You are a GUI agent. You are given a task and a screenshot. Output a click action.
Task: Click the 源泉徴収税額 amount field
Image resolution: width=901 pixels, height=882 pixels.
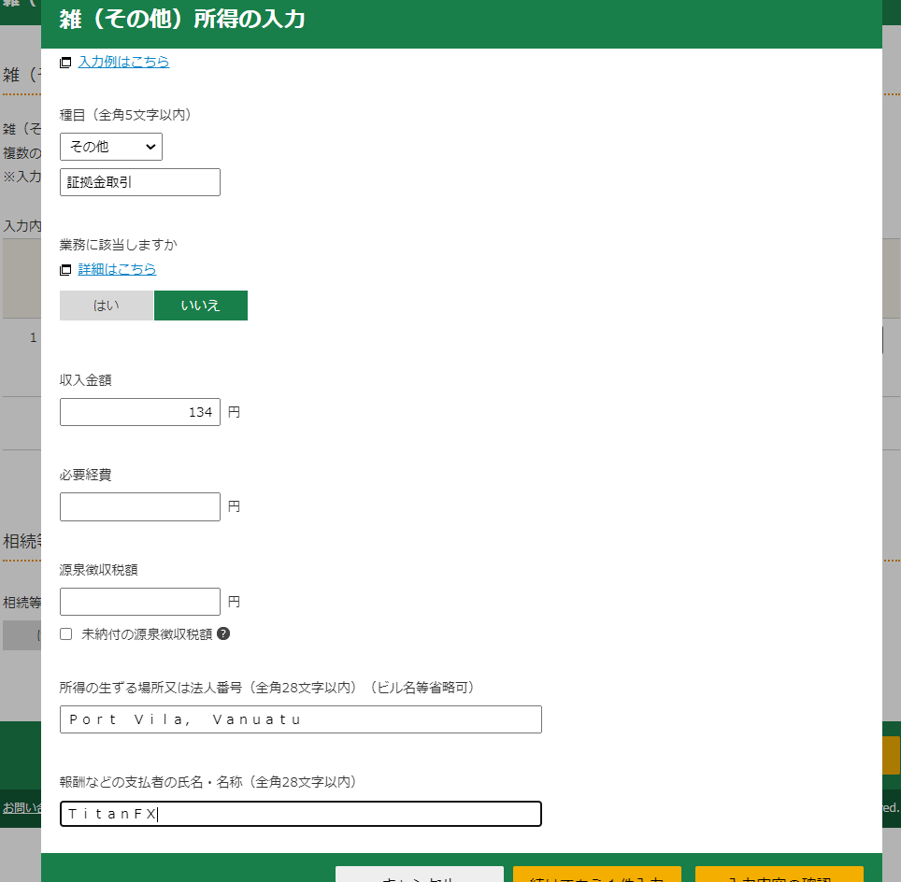click(x=139, y=602)
